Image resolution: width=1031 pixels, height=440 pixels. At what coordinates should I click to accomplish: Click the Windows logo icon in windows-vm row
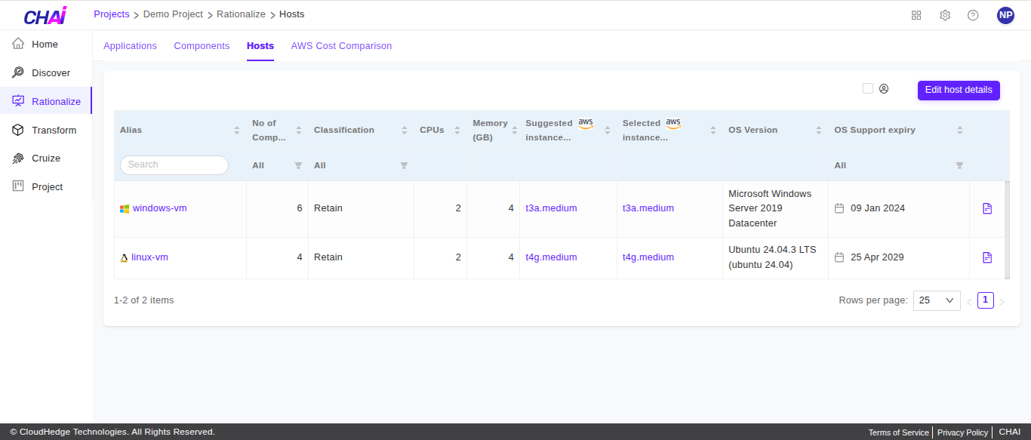point(125,209)
